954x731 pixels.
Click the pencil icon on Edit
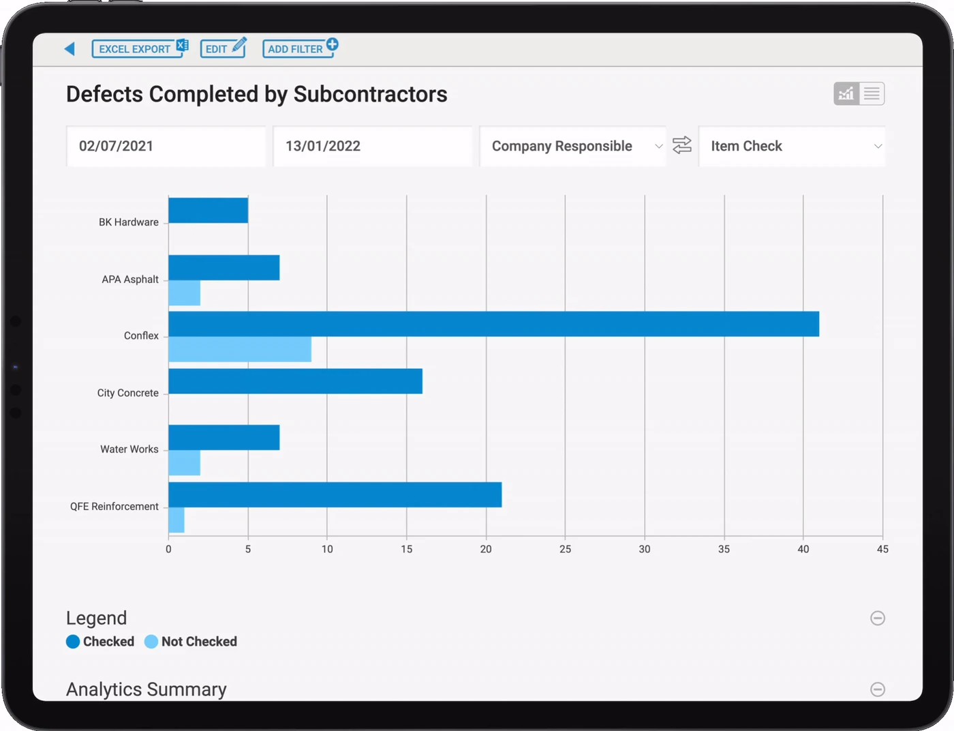click(239, 45)
